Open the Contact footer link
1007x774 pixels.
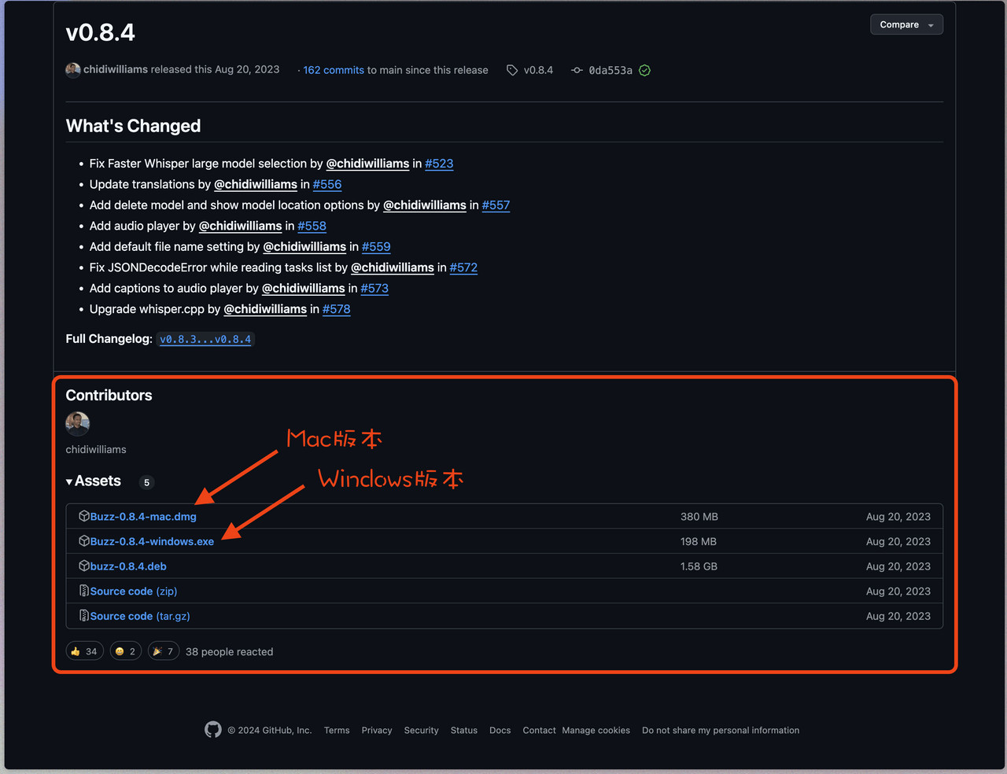click(x=540, y=730)
